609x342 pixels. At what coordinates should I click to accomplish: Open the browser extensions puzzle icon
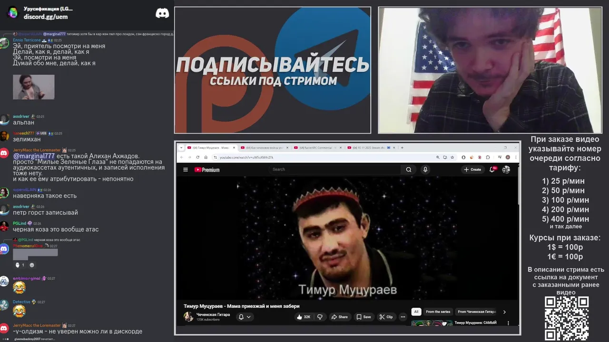pyautogui.click(x=488, y=157)
